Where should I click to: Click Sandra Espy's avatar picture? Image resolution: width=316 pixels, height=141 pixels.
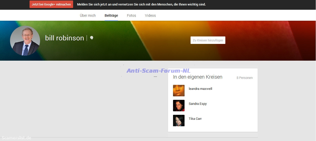coord(179,106)
